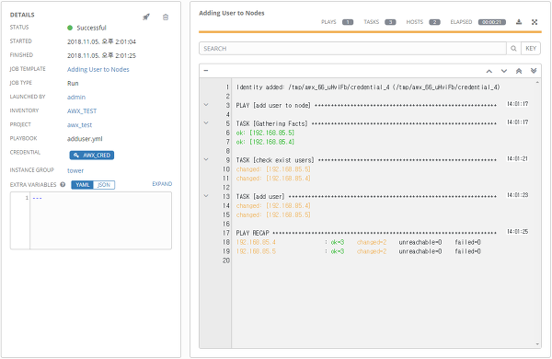Click recap row for 192.168.85.5
The image size is (552, 359).
[x=358, y=251]
